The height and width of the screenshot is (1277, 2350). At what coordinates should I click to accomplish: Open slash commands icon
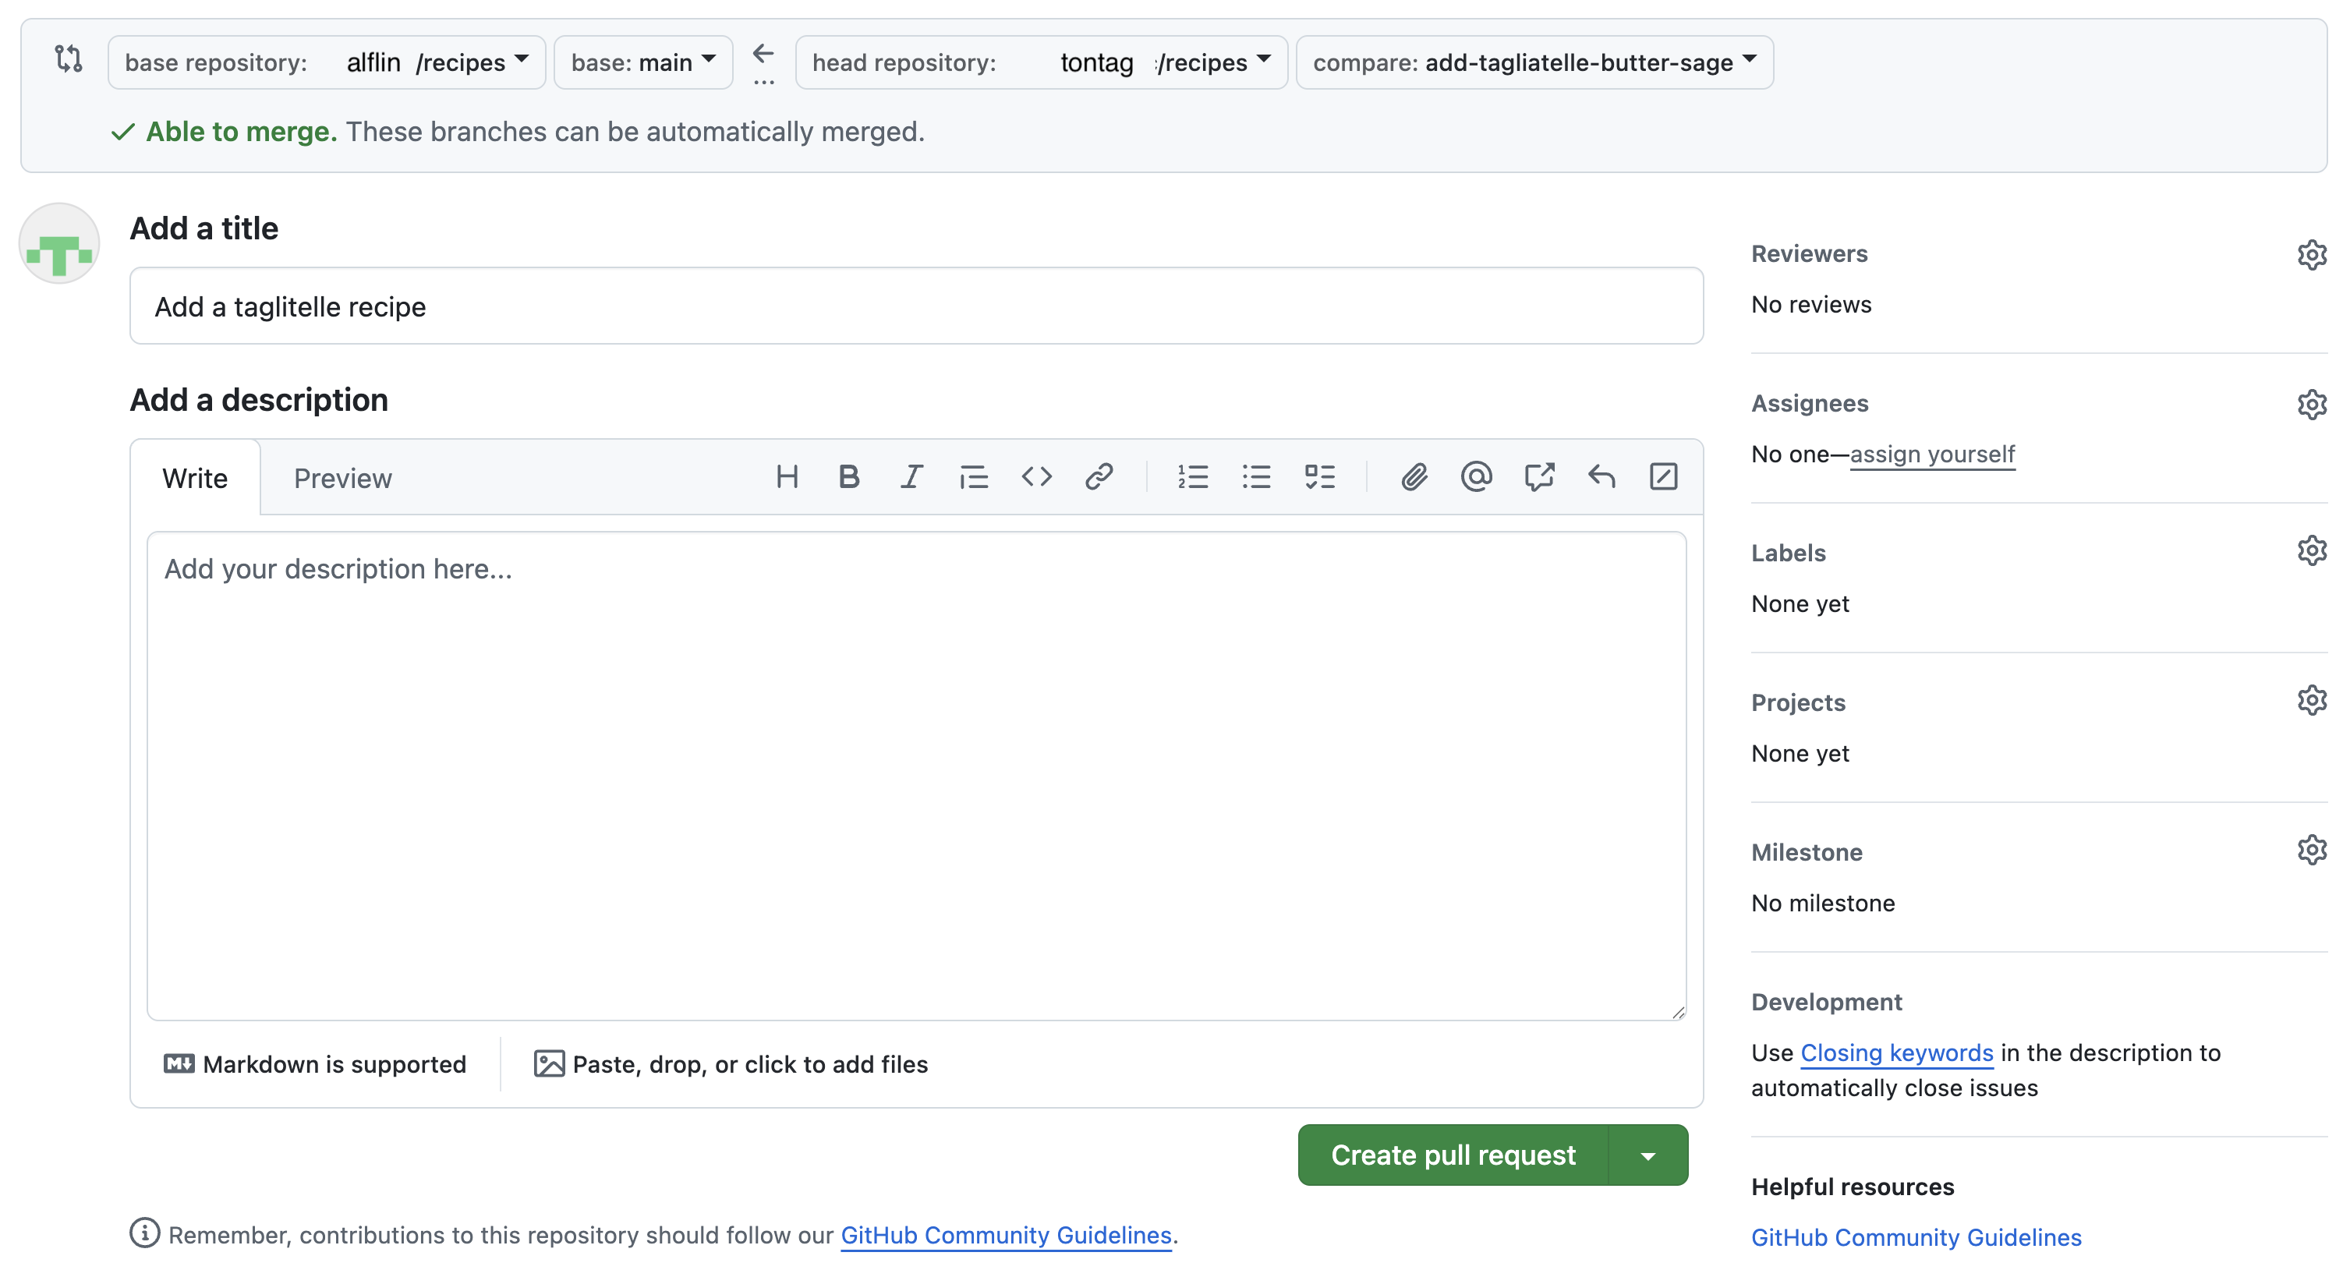tap(1663, 477)
